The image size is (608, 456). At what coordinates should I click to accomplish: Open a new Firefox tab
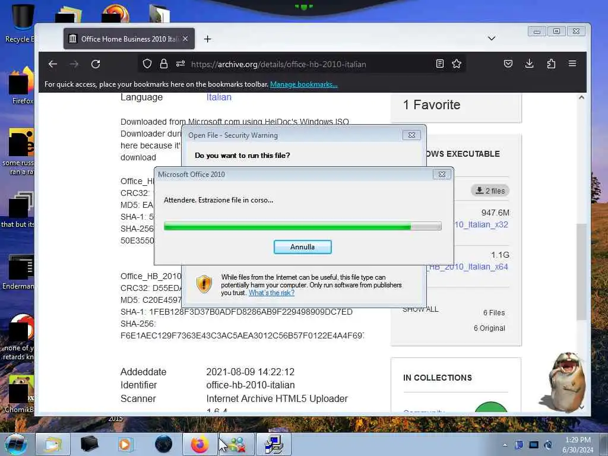[207, 39]
